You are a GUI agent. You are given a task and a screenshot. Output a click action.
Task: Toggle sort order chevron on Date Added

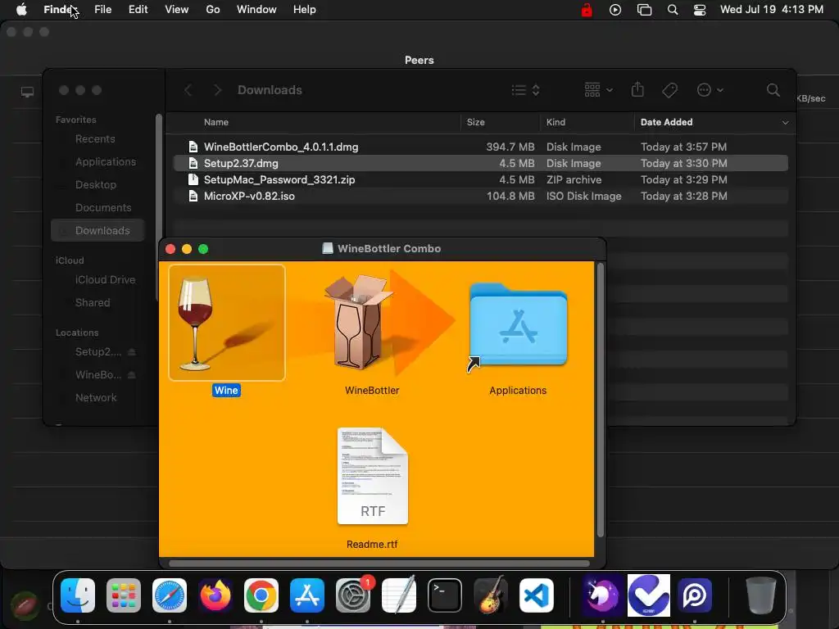(785, 123)
